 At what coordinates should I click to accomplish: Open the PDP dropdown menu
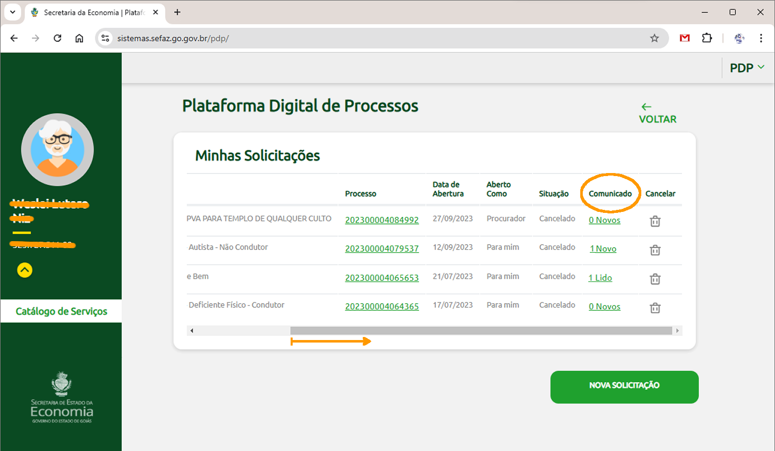[747, 67]
